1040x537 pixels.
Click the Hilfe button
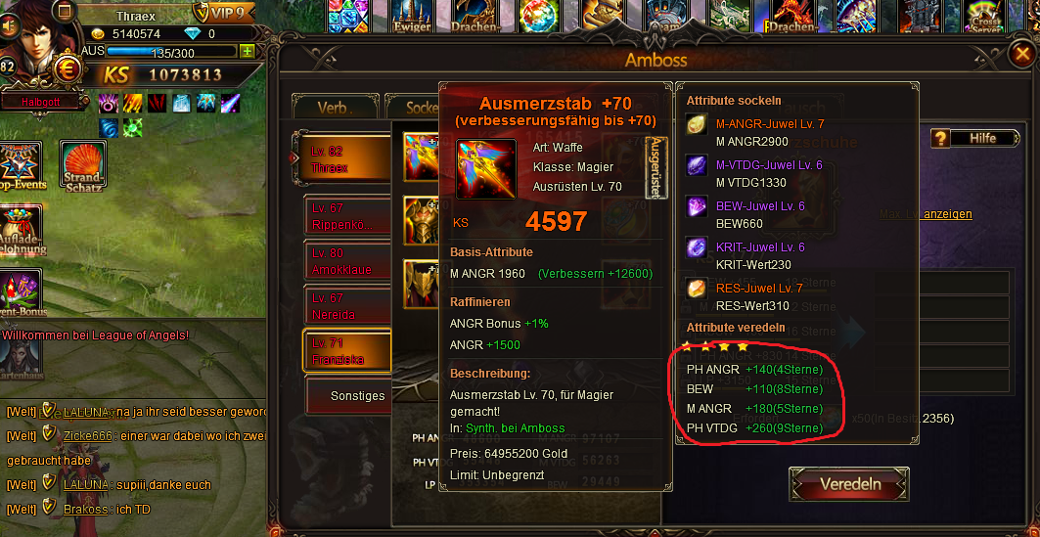coord(983,138)
